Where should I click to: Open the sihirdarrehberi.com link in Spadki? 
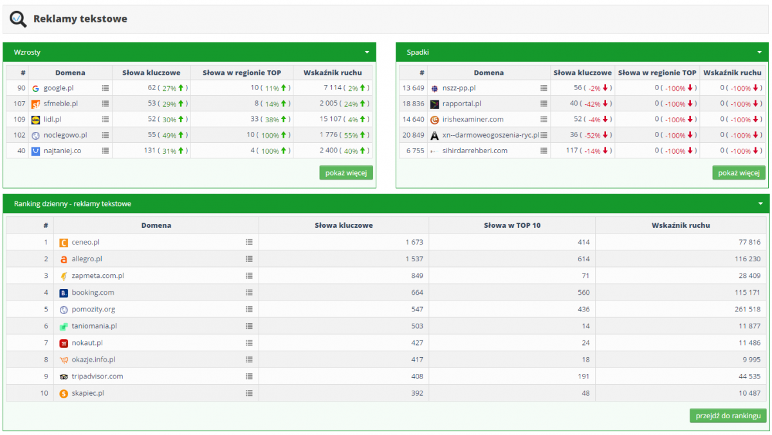475,151
